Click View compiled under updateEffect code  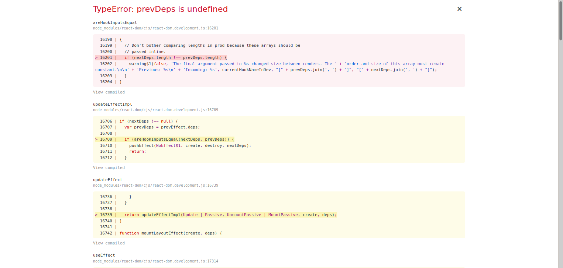[x=109, y=243]
